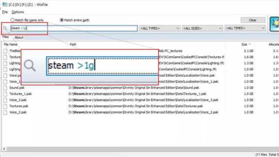Viewport: 279px width, 157px height.
Task: Click the path ending in Localization\Voice_3.pak
Action: [143, 100]
